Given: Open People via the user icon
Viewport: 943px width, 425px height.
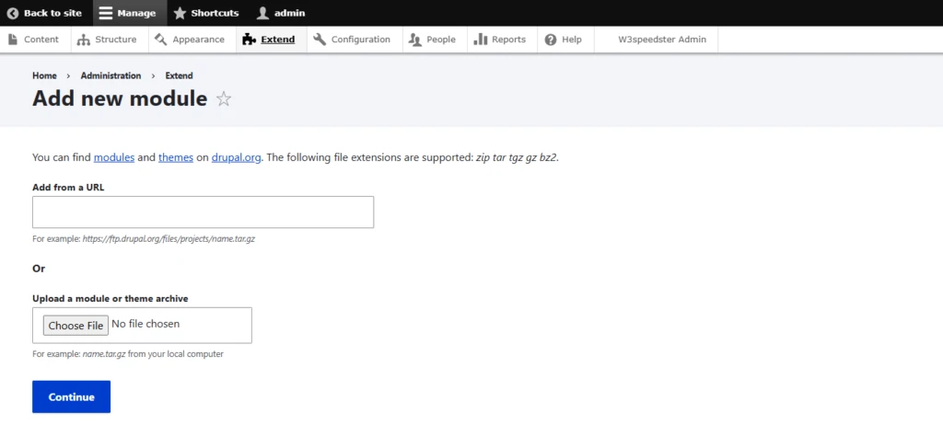Looking at the screenshot, I should [x=415, y=40].
